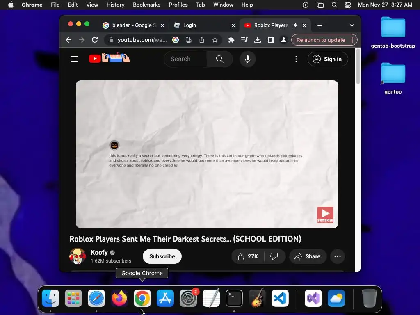The width and height of the screenshot is (420, 315).
Task: Open Trash in the Dock
Action: pos(369,298)
